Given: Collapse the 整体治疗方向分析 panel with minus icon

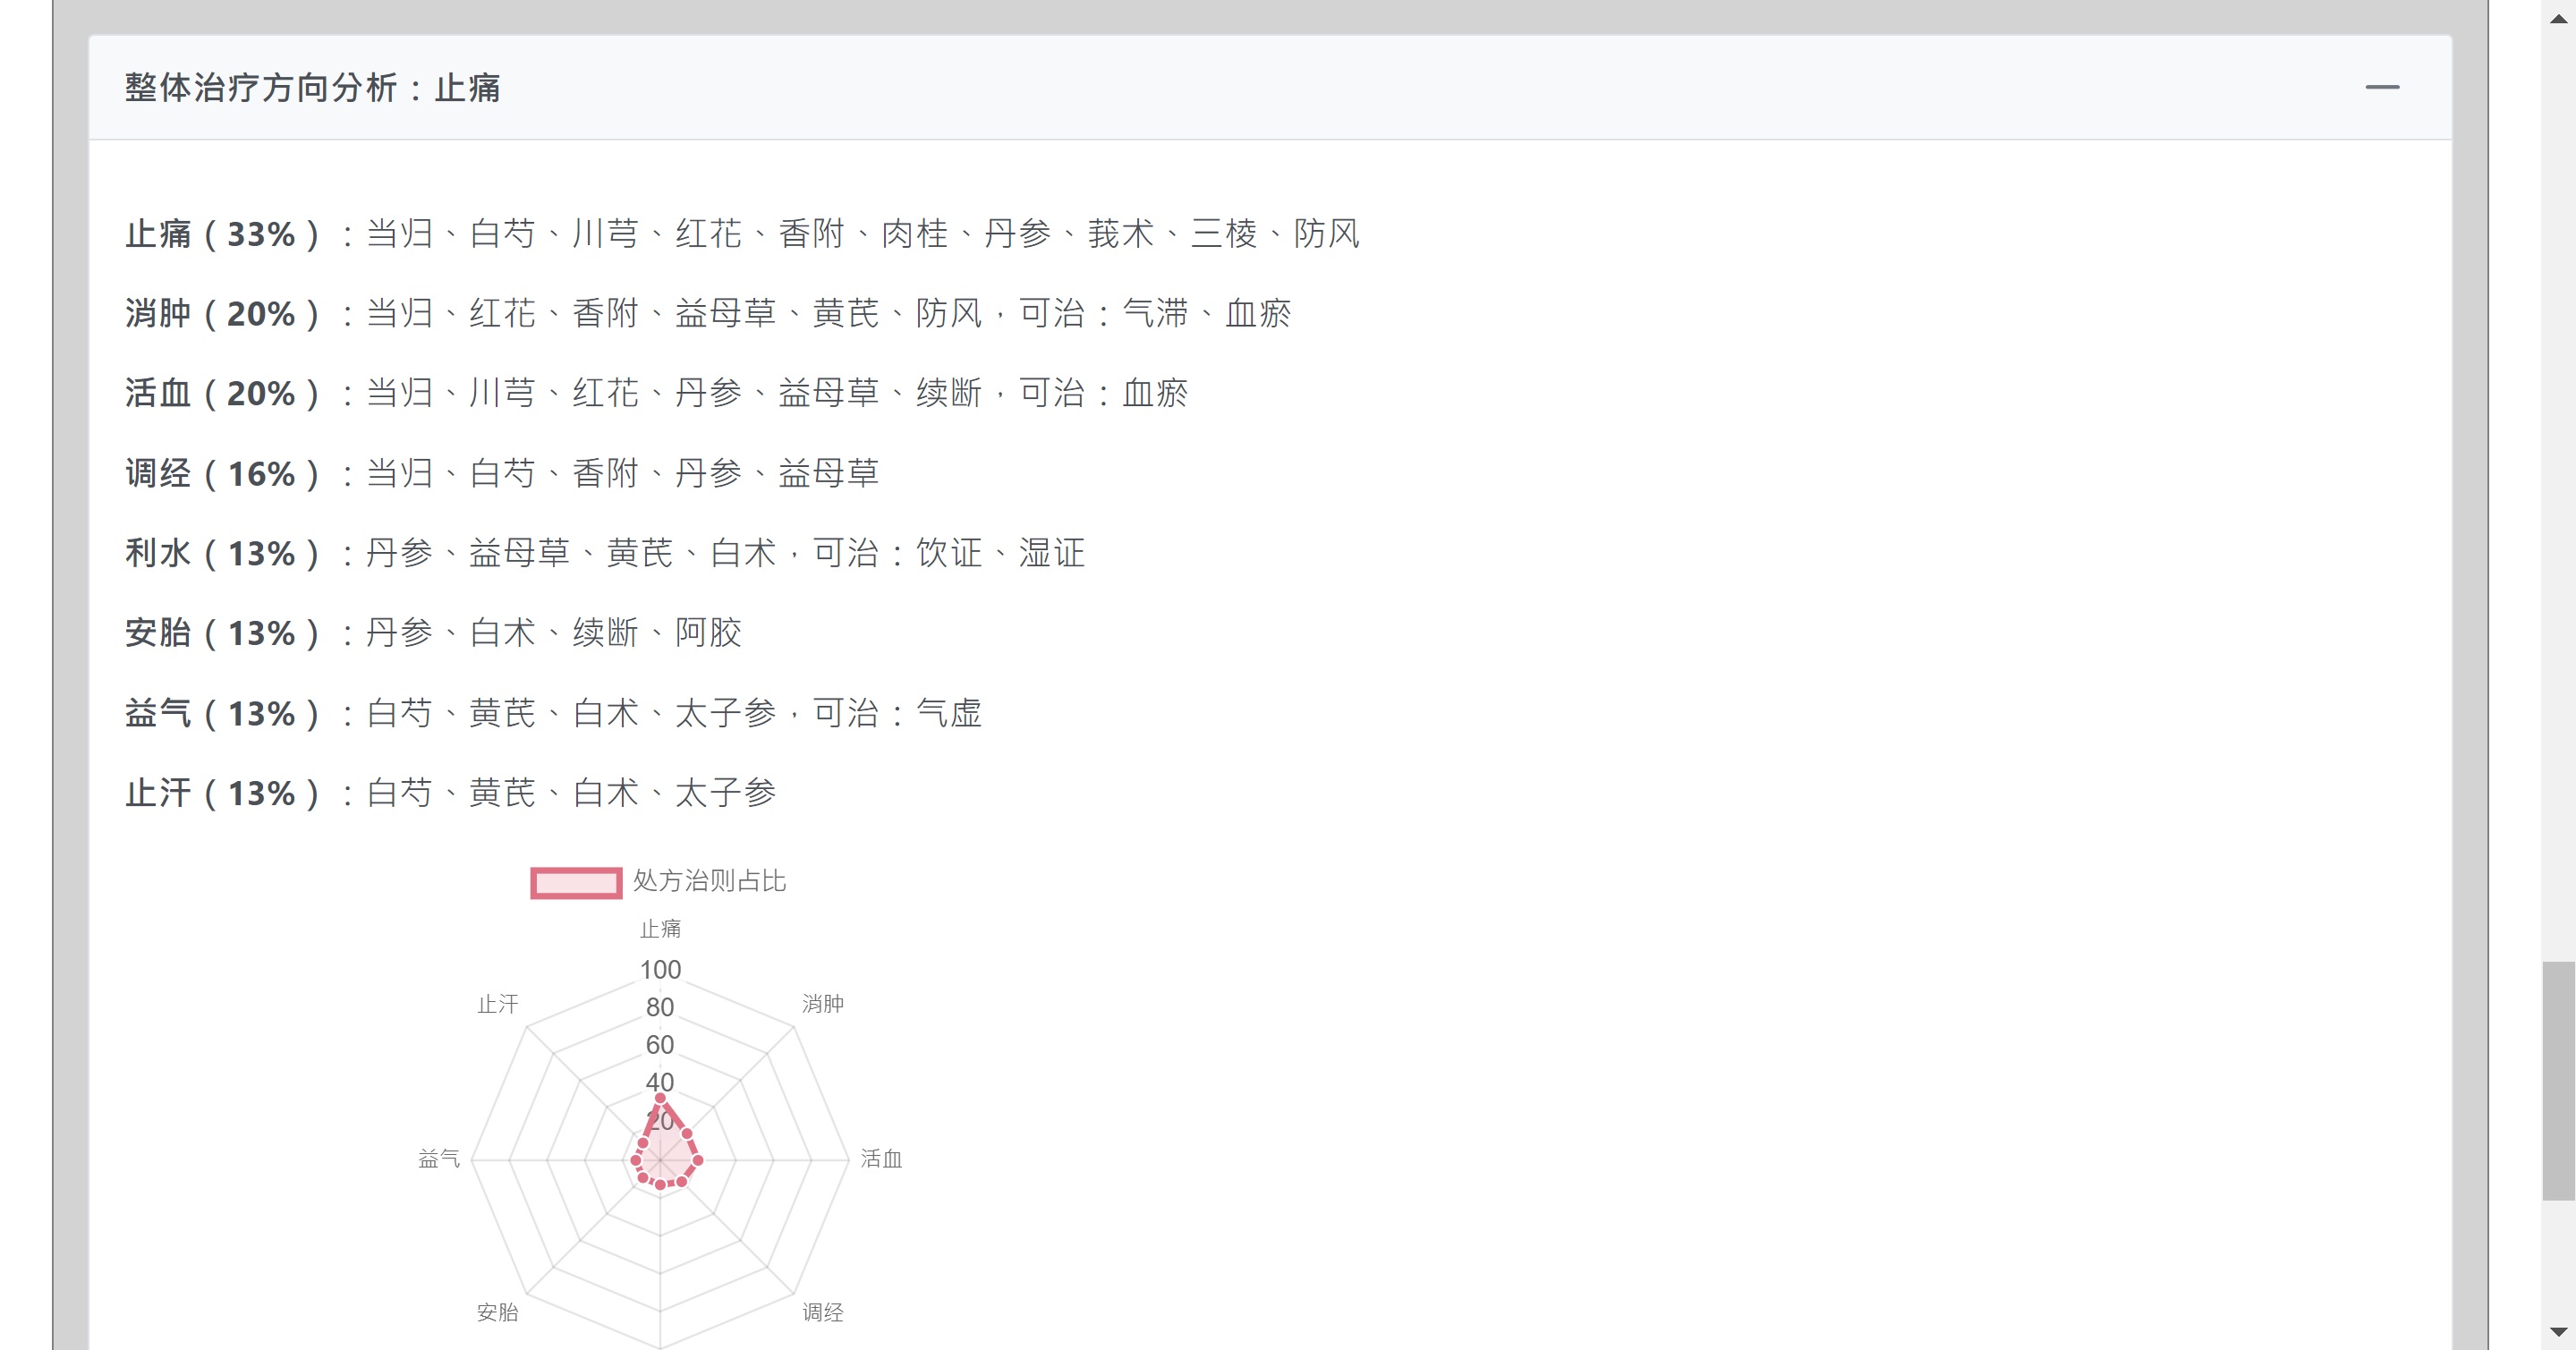Looking at the screenshot, I should pyautogui.click(x=2382, y=87).
